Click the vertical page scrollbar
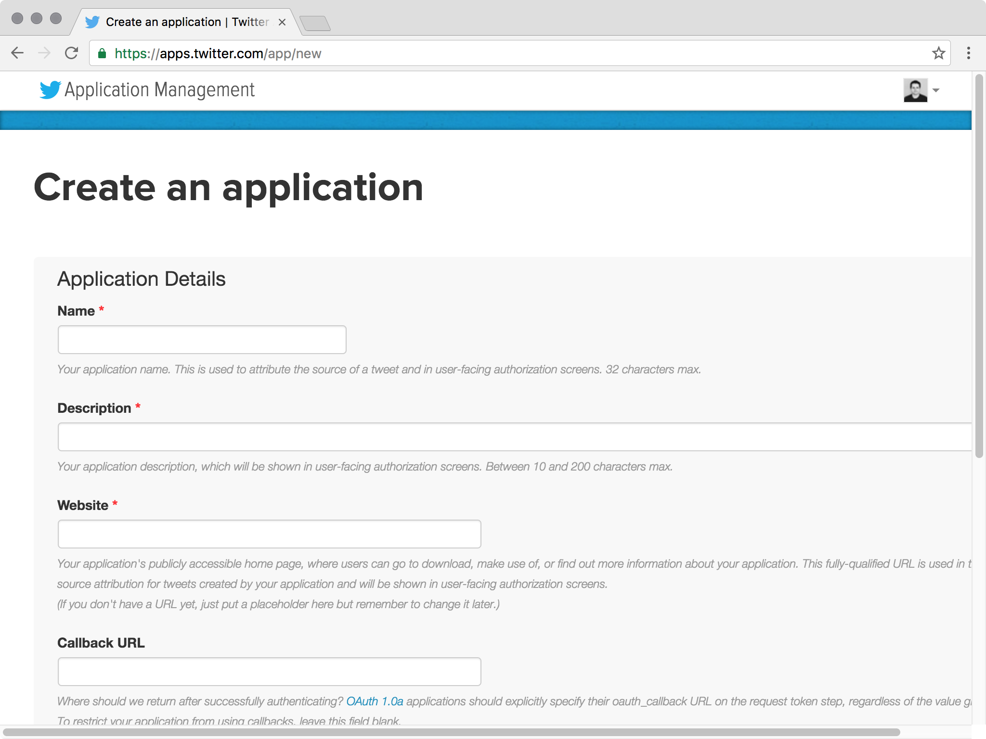Image resolution: width=986 pixels, height=739 pixels. pos(979,265)
